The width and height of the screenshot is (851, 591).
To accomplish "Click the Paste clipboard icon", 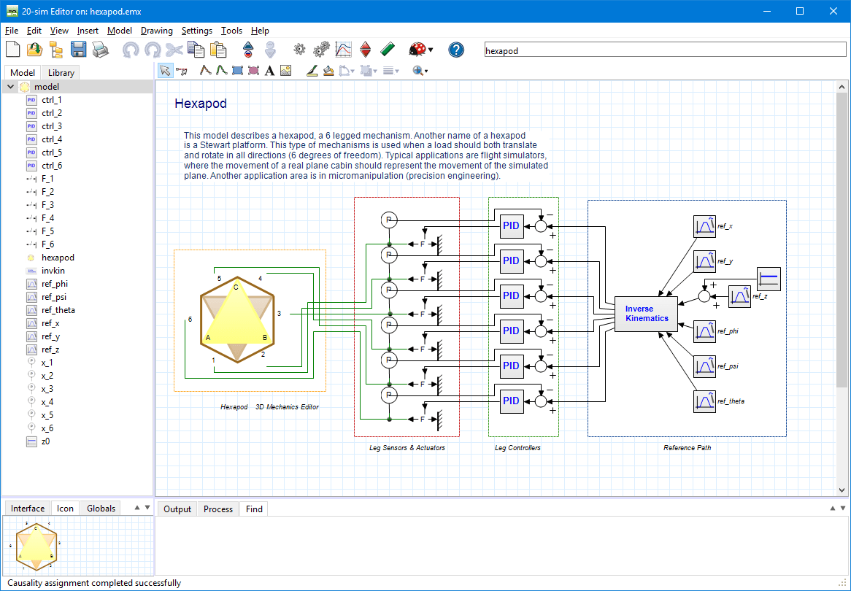I will [x=218, y=50].
